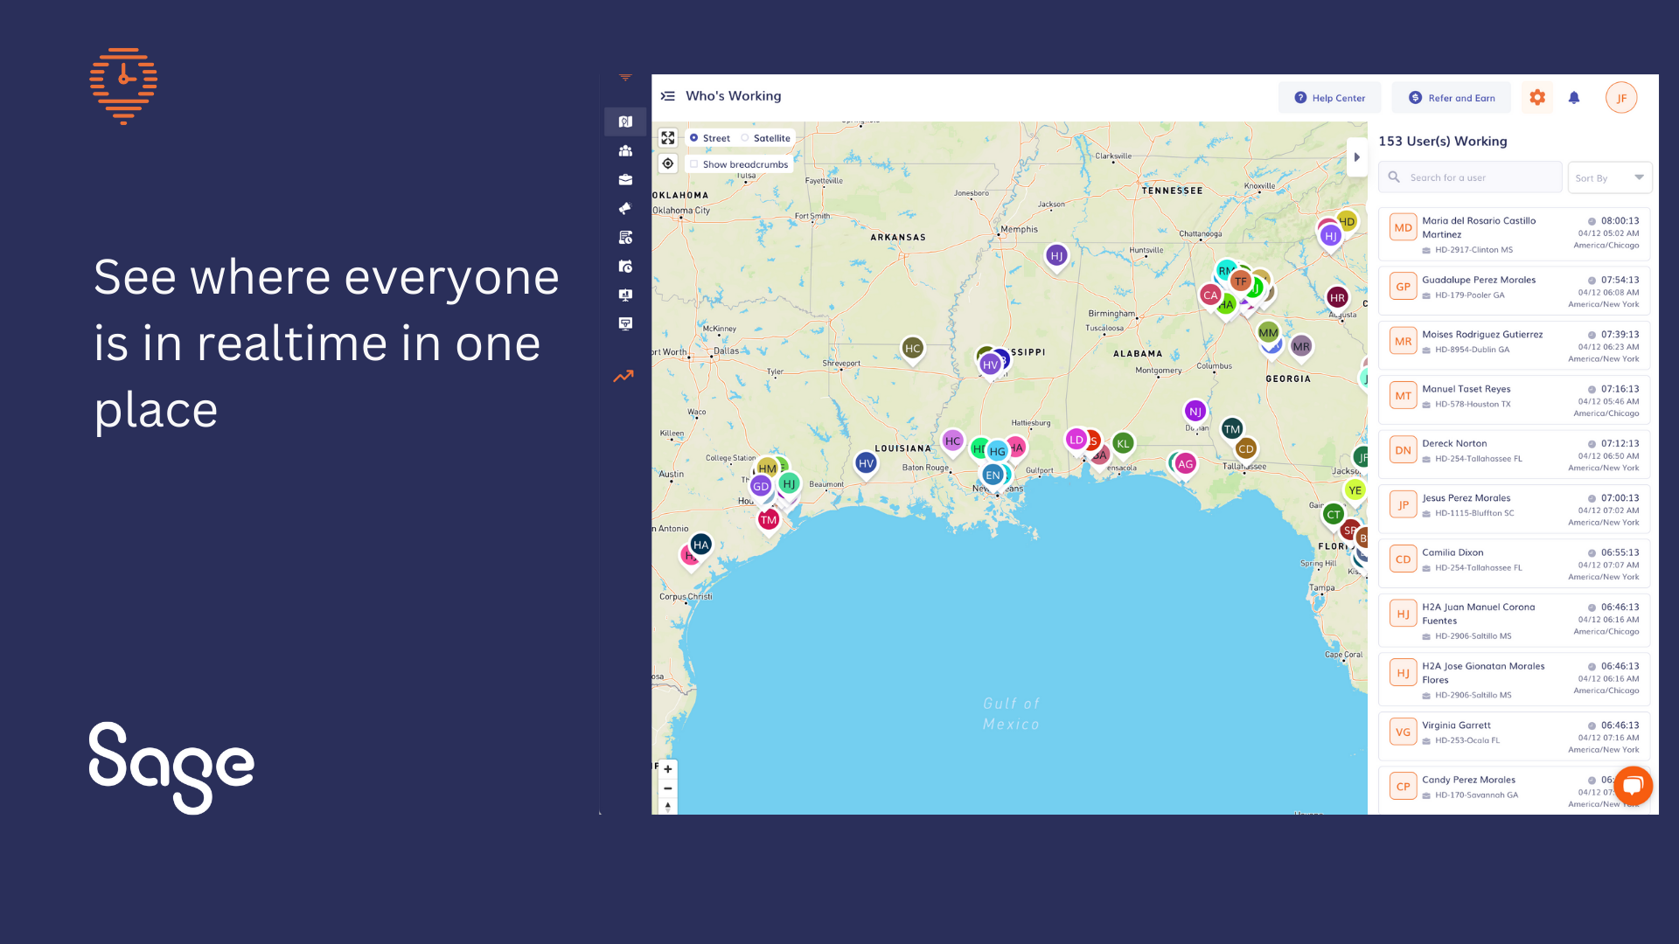Open the megaphone announcements sidebar icon
The image size is (1679, 944).
tap(625, 209)
